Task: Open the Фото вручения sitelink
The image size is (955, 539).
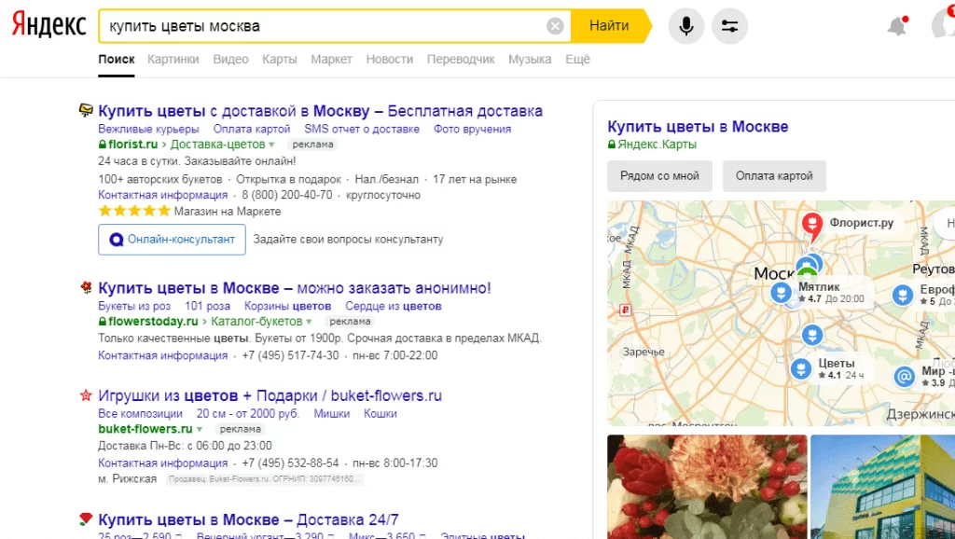Action: click(x=472, y=129)
